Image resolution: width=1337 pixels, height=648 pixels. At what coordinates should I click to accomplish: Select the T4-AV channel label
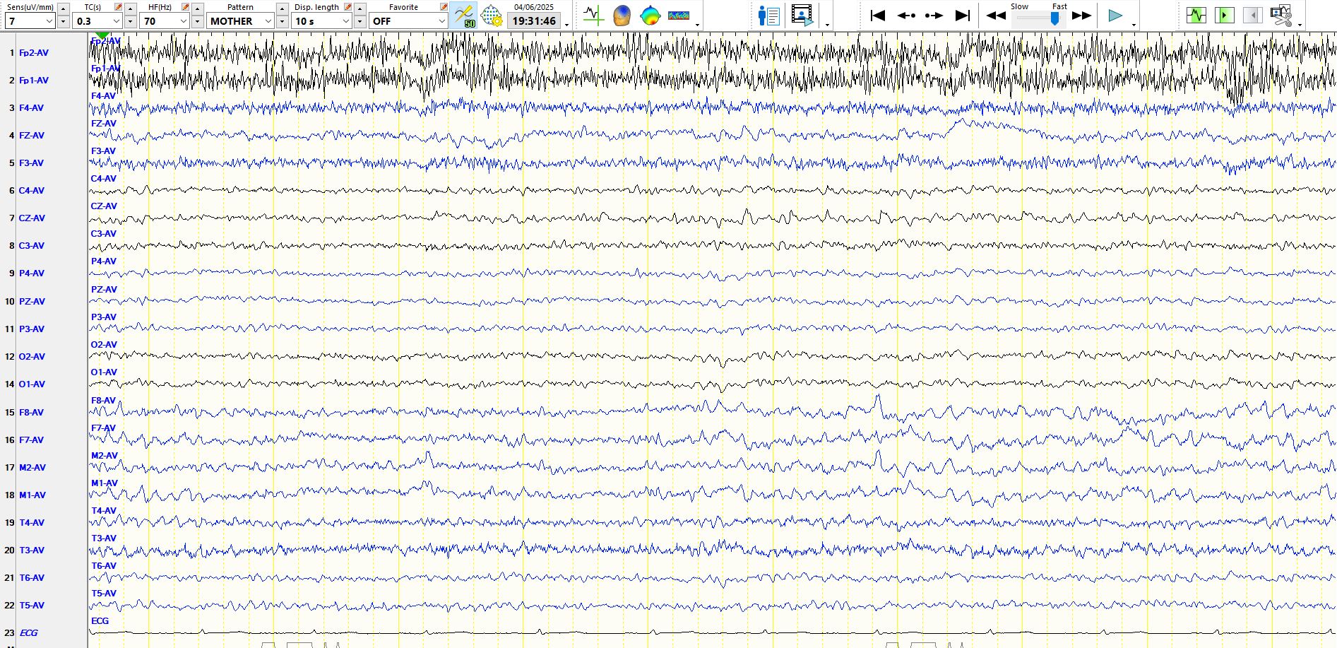tap(31, 523)
